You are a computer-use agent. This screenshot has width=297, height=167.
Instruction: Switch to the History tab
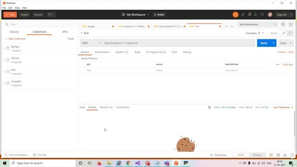[x=14, y=32]
